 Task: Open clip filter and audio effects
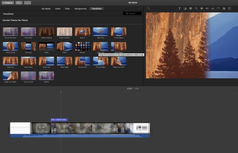point(224,8)
